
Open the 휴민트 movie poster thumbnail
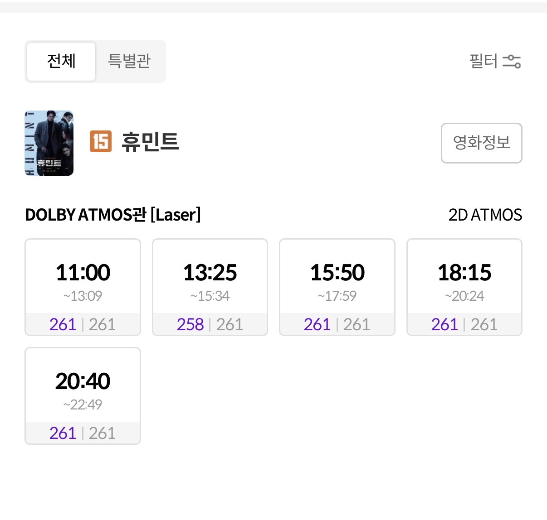49,143
